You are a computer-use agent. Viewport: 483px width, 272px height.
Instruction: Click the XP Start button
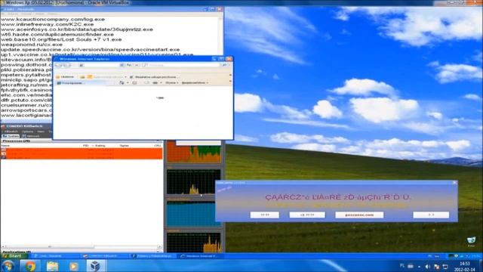14,256
